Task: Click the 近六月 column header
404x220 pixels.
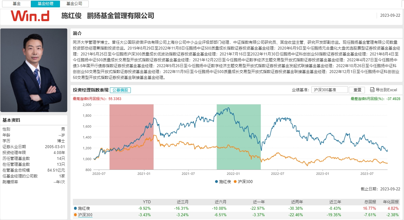Action: click(221, 202)
